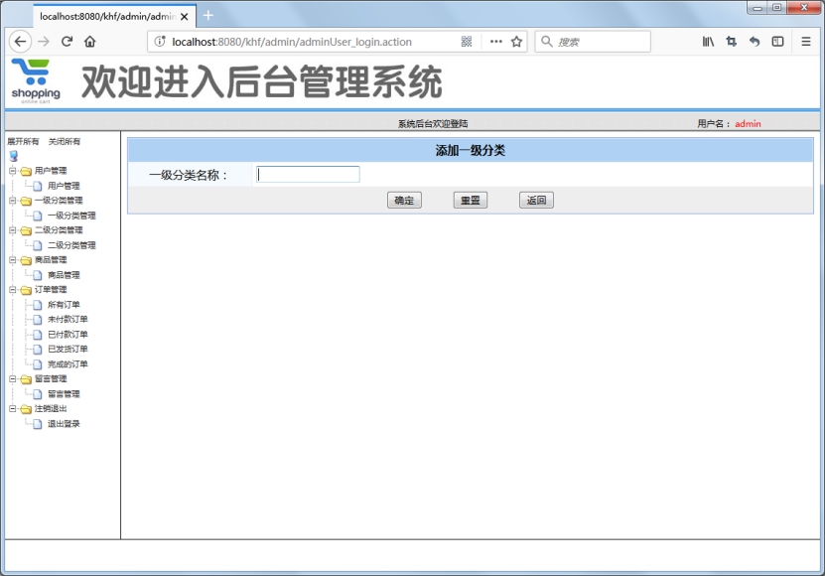Click the browser back arrow button
825x576 pixels.
21,42
